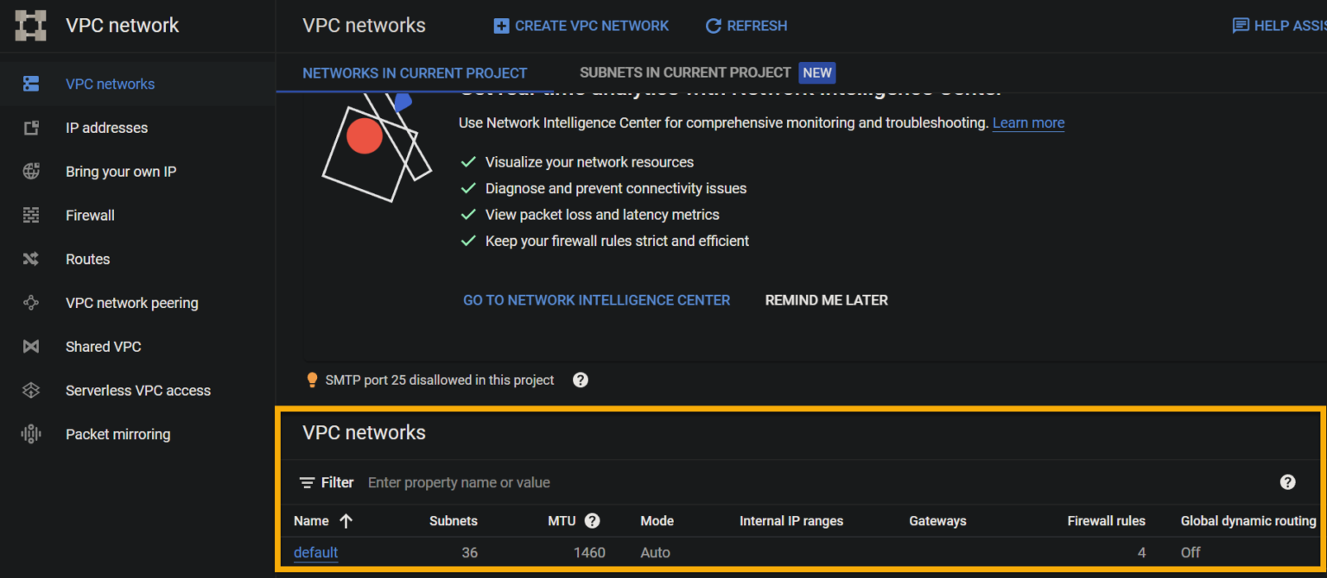This screenshot has width=1327, height=578.
Task: Click the VPC network peering sidebar icon
Action: [31, 302]
